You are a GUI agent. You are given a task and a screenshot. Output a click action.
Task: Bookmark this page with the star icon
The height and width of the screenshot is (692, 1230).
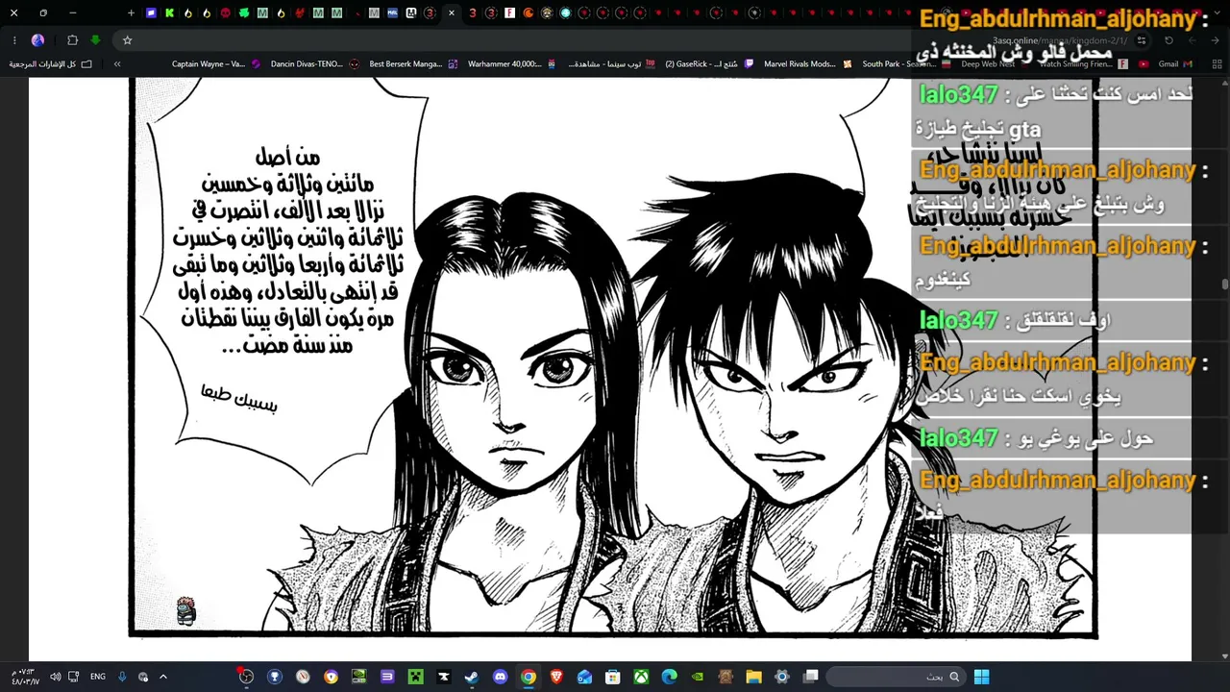tap(127, 40)
